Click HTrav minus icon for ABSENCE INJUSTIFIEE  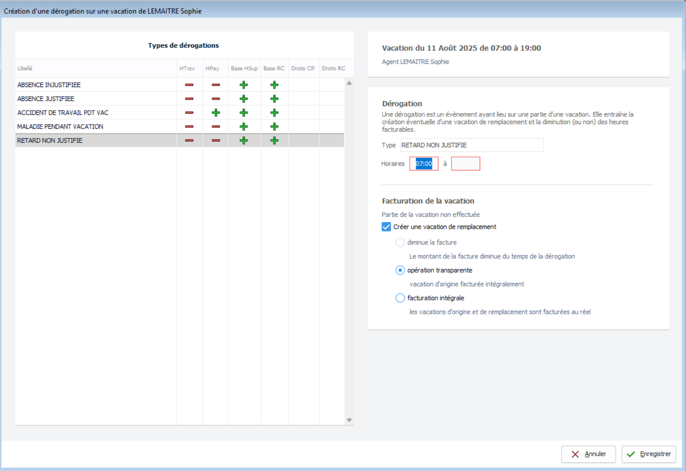point(189,85)
